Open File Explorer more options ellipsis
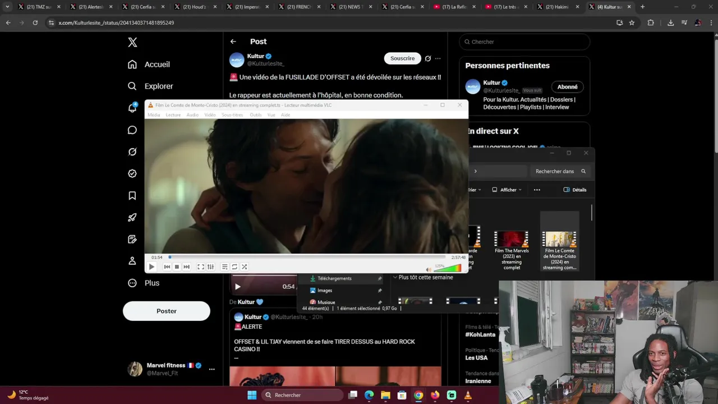The height and width of the screenshot is (404, 718). click(x=537, y=190)
